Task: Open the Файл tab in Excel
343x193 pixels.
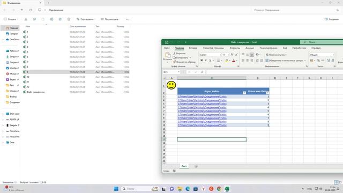Action: point(167,48)
